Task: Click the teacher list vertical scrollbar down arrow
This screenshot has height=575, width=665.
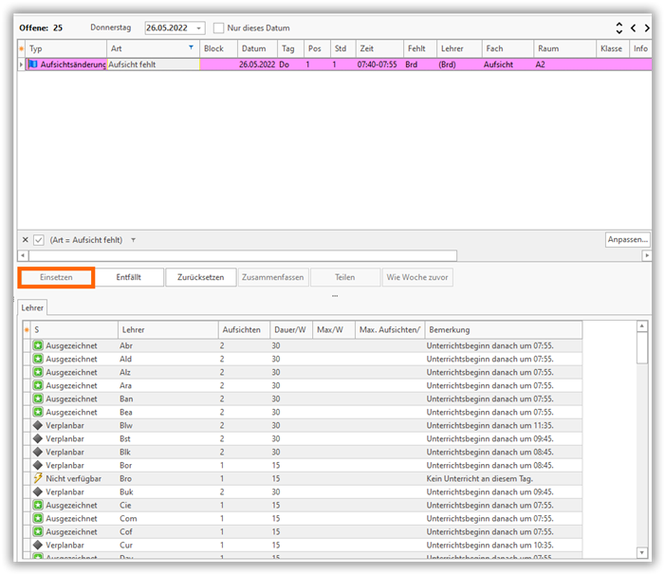Action: (x=642, y=552)
